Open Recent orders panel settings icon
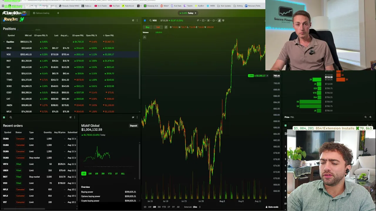 (70, 117)
